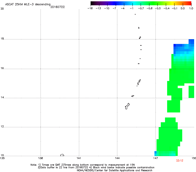Click the '-7' color bar label

click(114, 8)
